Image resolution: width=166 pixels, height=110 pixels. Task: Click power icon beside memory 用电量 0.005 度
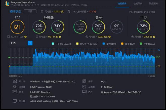pos(133,37)
